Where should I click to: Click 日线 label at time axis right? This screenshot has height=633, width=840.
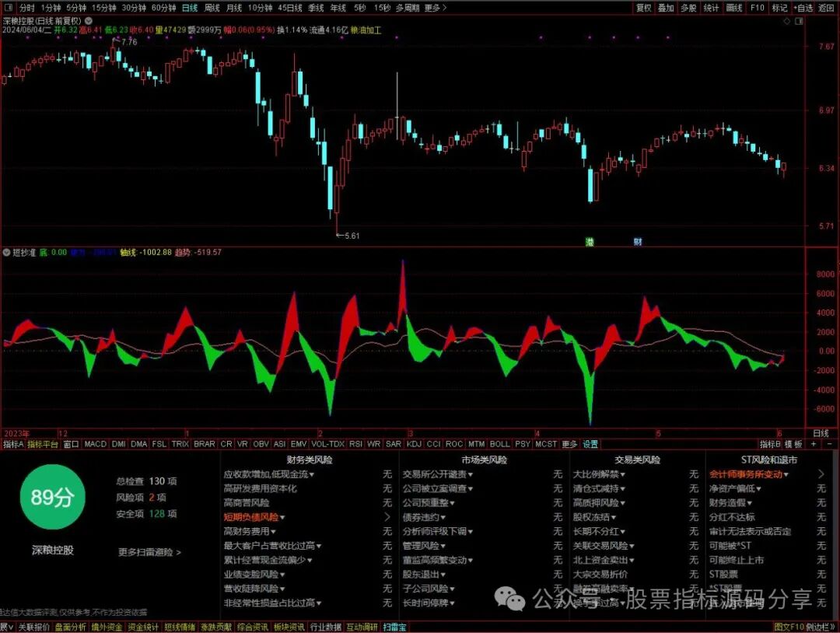click(821, 433)
